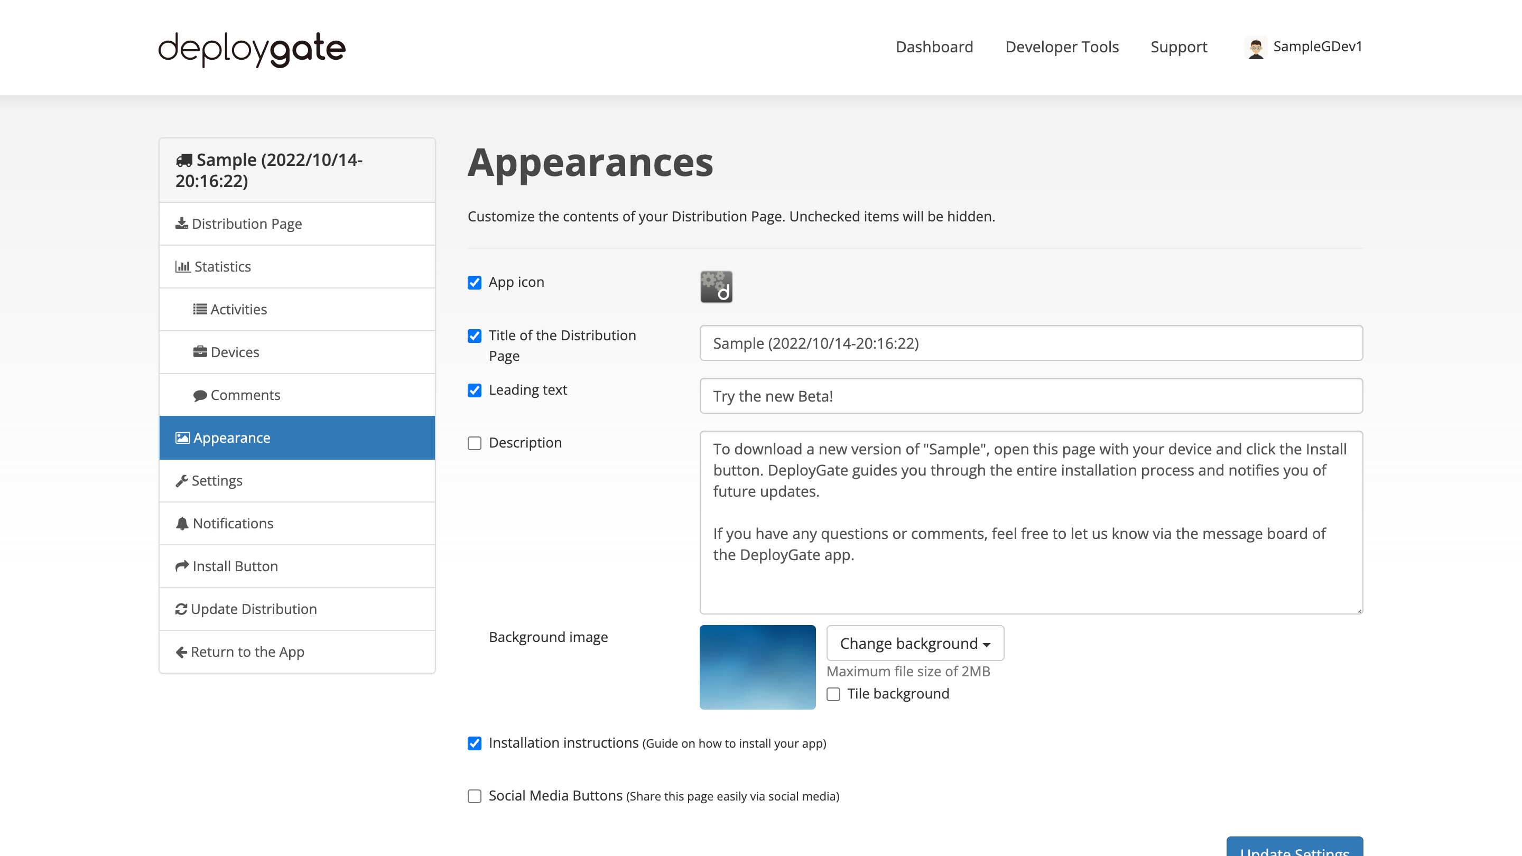Open Comments via the speech bubble icon

tap(201, 395)
